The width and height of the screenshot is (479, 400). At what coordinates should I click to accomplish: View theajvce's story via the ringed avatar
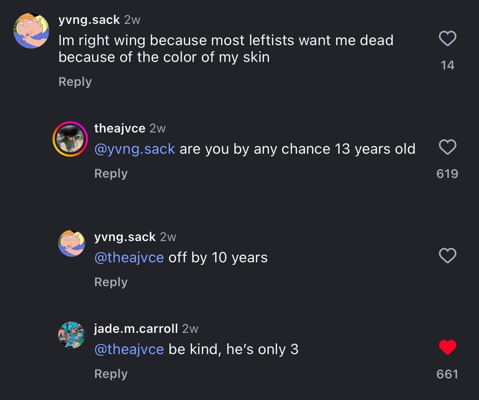click(x=70, y=139)
